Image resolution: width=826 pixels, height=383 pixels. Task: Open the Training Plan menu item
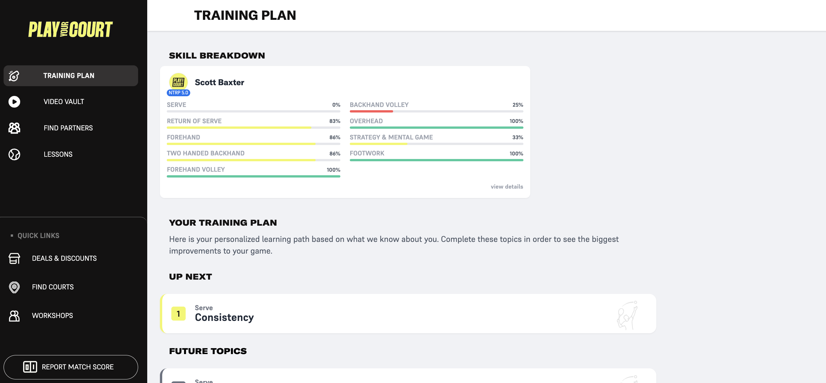click(71, 76)
